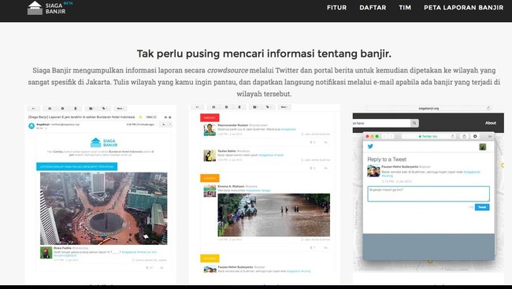512x289 pixels.
Task: Open labels dropdown in the tweet list toolbar
Action: coord(269,107)
